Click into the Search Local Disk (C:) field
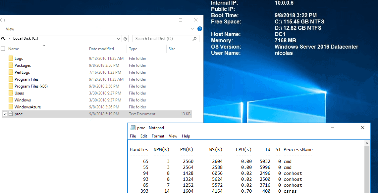The width and height of the screenshot is (378, 193). [x=162, y=39]
